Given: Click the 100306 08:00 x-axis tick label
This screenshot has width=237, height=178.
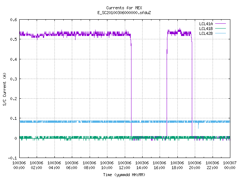Looking at the screenshot, I should [90, 165].
